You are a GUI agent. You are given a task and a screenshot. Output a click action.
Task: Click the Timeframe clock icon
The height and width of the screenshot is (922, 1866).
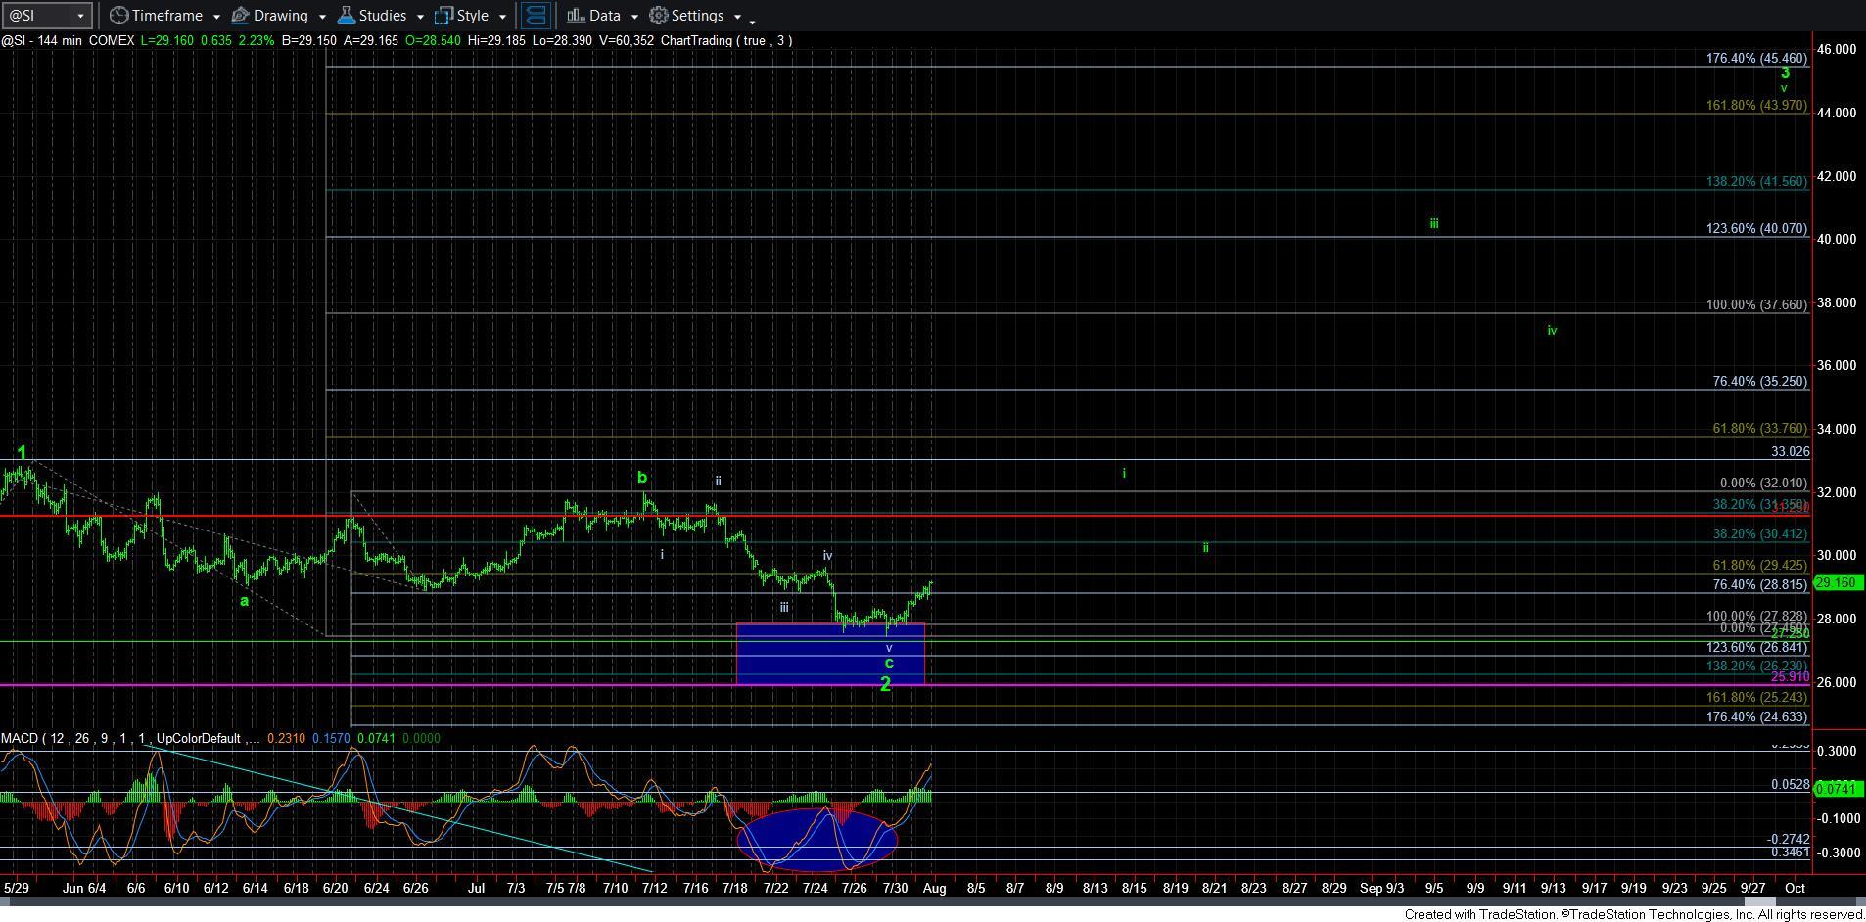(x=118, y=16)
